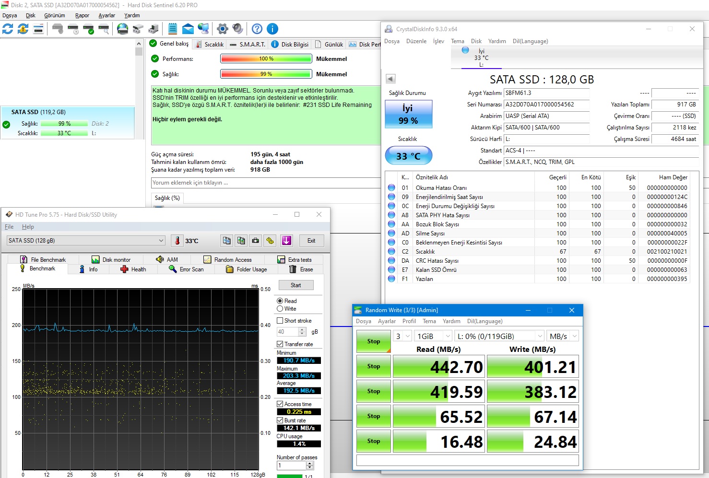The width and height of the screenshot is (709, 478).
Task: Click the globe over disk icon
Action: point(123,29)
